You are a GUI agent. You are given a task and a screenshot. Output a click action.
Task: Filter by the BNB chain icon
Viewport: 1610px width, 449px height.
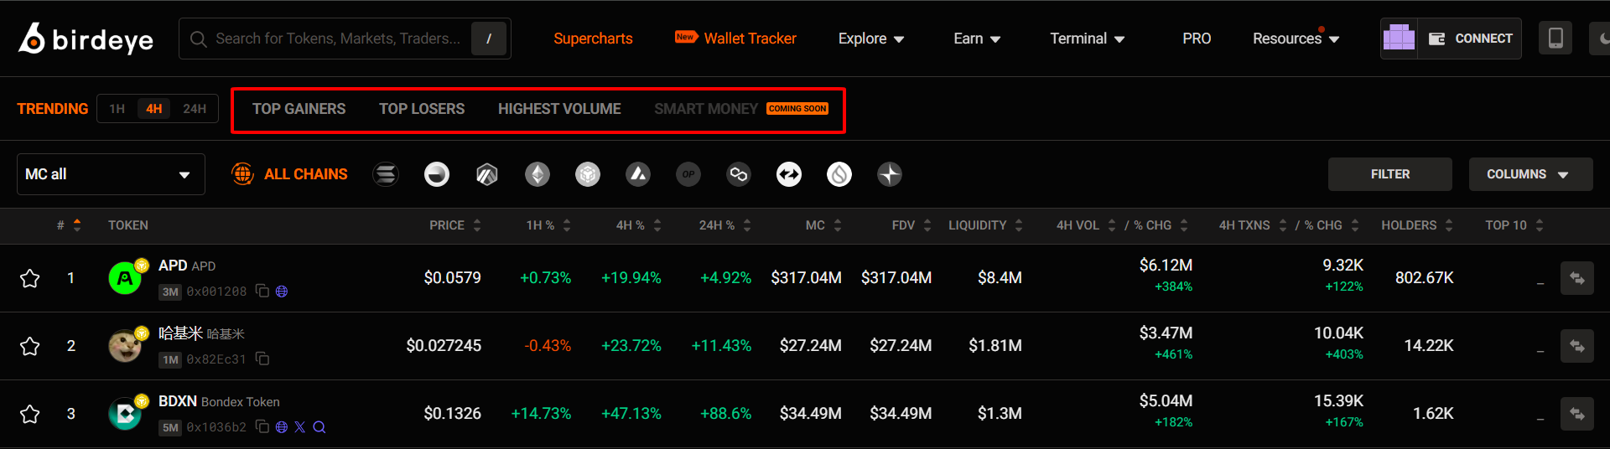click(x=588, y=174)
